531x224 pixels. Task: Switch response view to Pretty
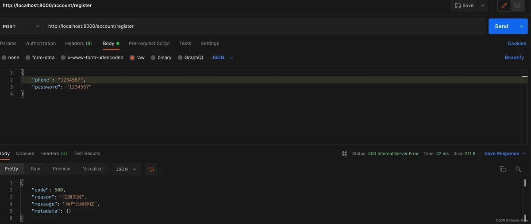pyautogui.click(x=12, y=169)
